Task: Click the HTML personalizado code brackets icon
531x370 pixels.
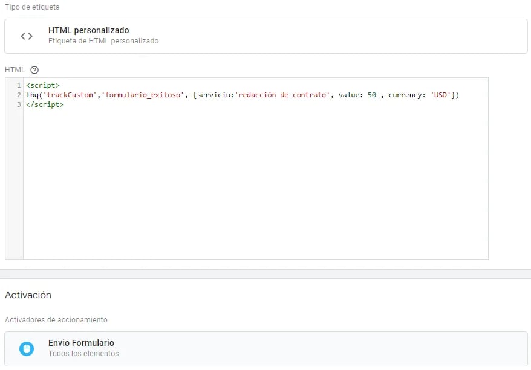Action: [x=27, y=36]
